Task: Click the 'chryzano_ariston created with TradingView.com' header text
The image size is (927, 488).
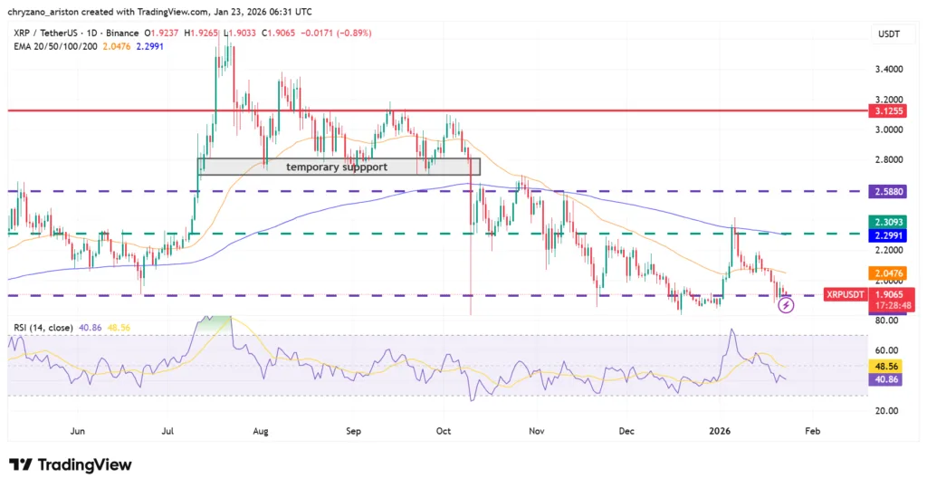Action: [108, 11]
